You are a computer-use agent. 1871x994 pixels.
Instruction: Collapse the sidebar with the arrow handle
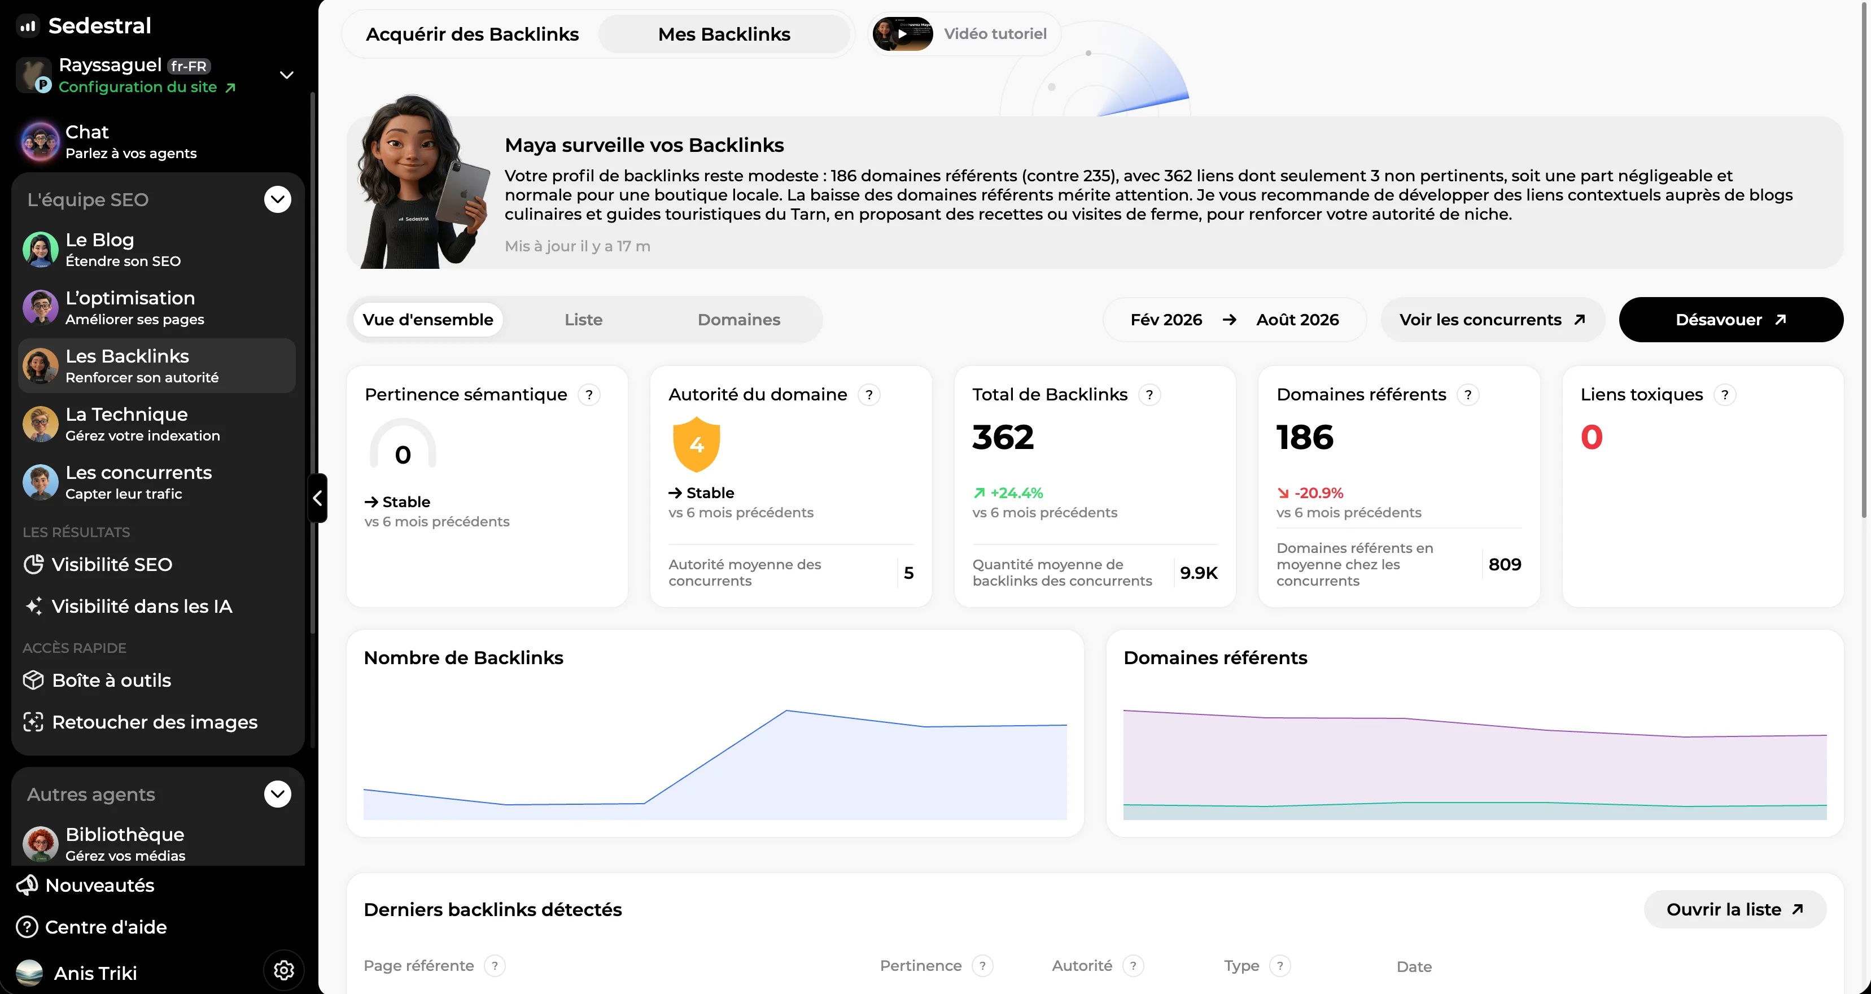coord(317,499)
